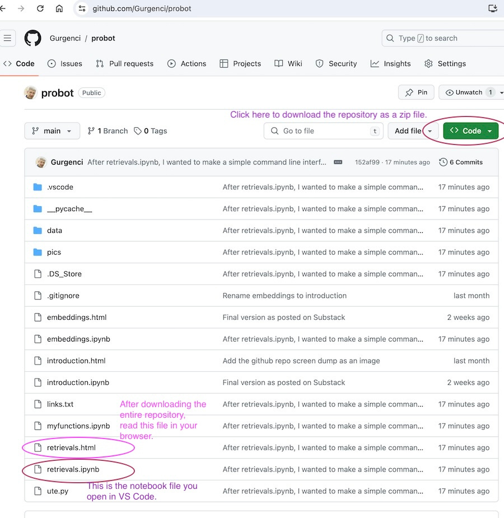Click the search magnifier icon in header
The height and width of the screenshot is (518, 504).
390,38
